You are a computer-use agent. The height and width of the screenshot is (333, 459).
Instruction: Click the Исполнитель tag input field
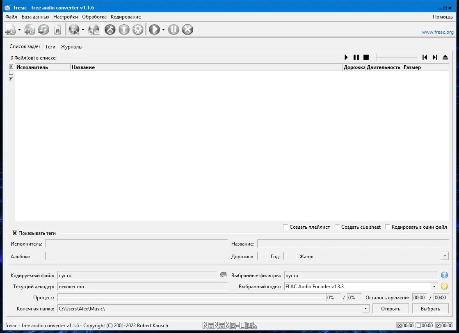point(137,243)
